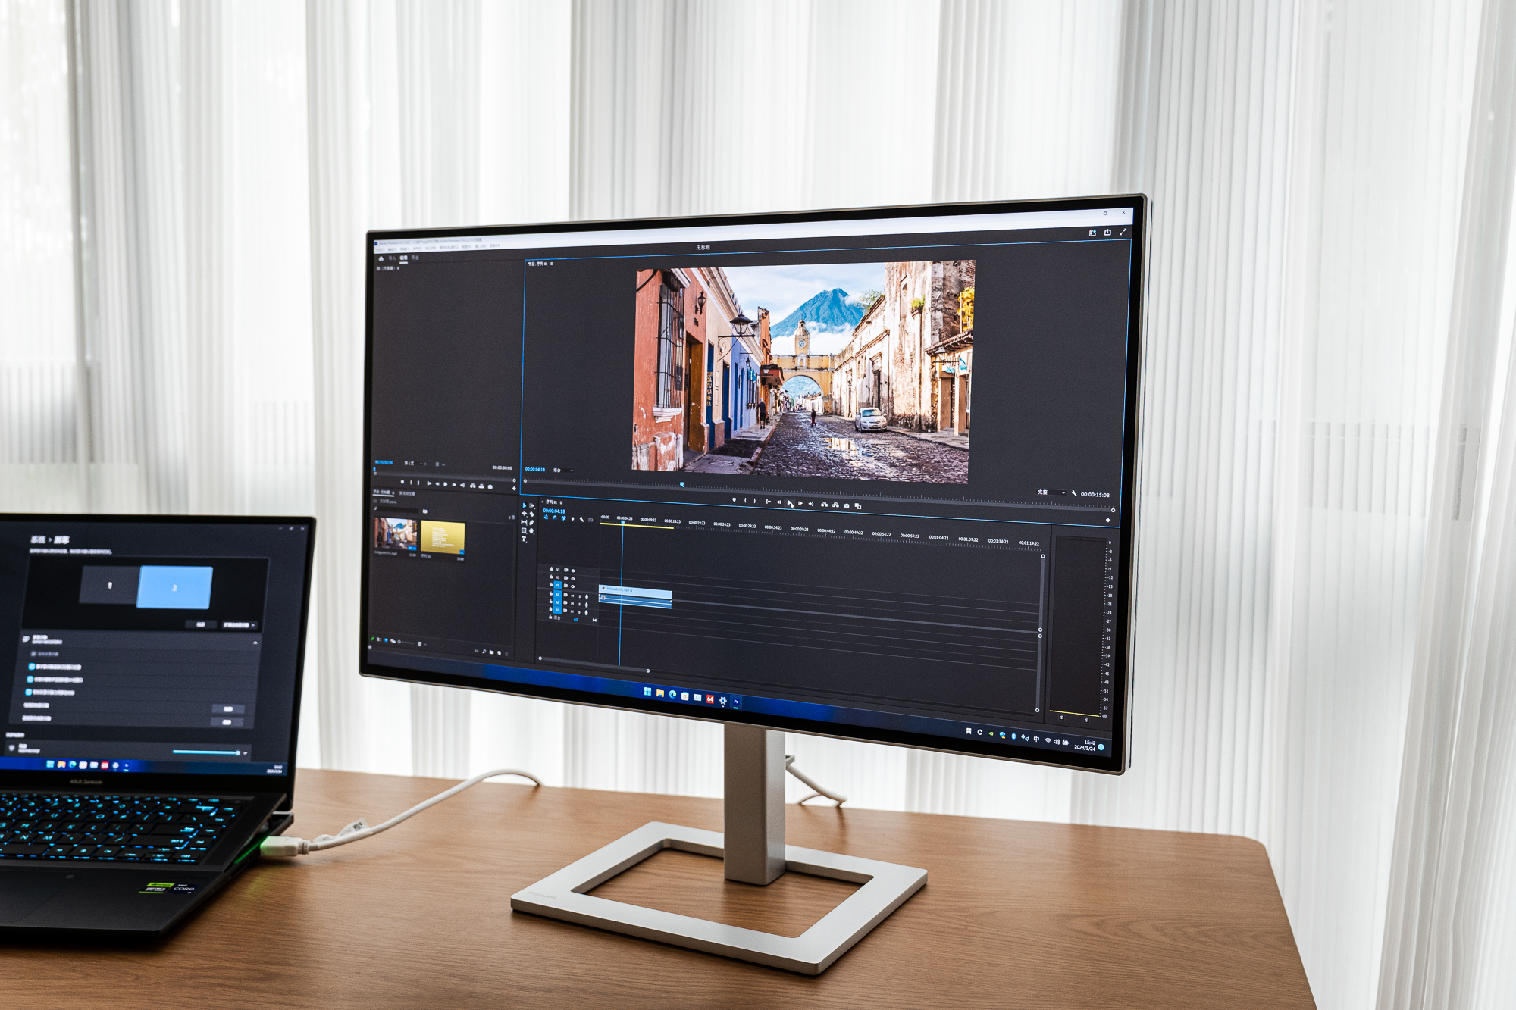This screenshot has width=1516, height=1010.
Task: Pick the Hand tool in tools panel
Action: coord(531,530)
